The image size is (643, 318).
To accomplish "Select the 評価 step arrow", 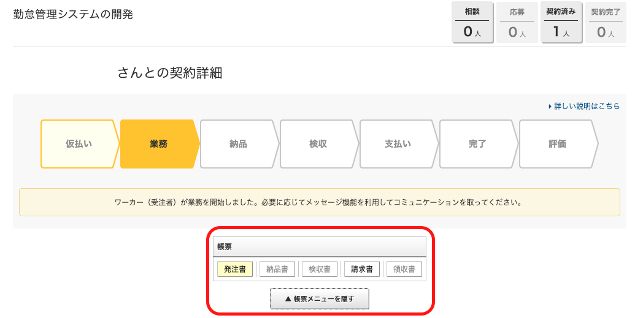I will 557,144.
